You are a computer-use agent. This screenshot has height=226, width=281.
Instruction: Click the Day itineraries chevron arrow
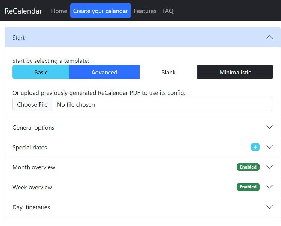pyautogui.click(x=269, y=207)
